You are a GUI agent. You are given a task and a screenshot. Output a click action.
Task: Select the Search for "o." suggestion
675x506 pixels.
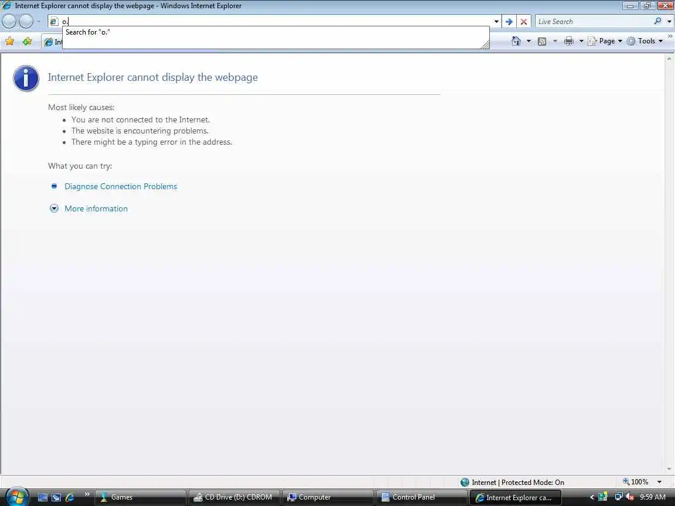(275, 32)
